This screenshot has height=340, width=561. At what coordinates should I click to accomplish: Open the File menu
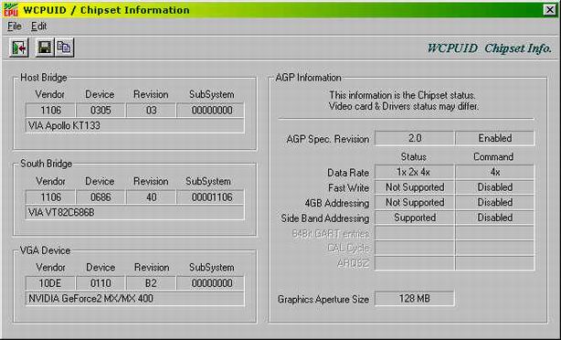point(15,27)
